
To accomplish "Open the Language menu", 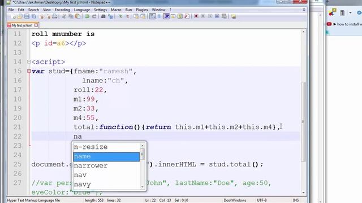I will pyautogui.click(x=81, y=10).
